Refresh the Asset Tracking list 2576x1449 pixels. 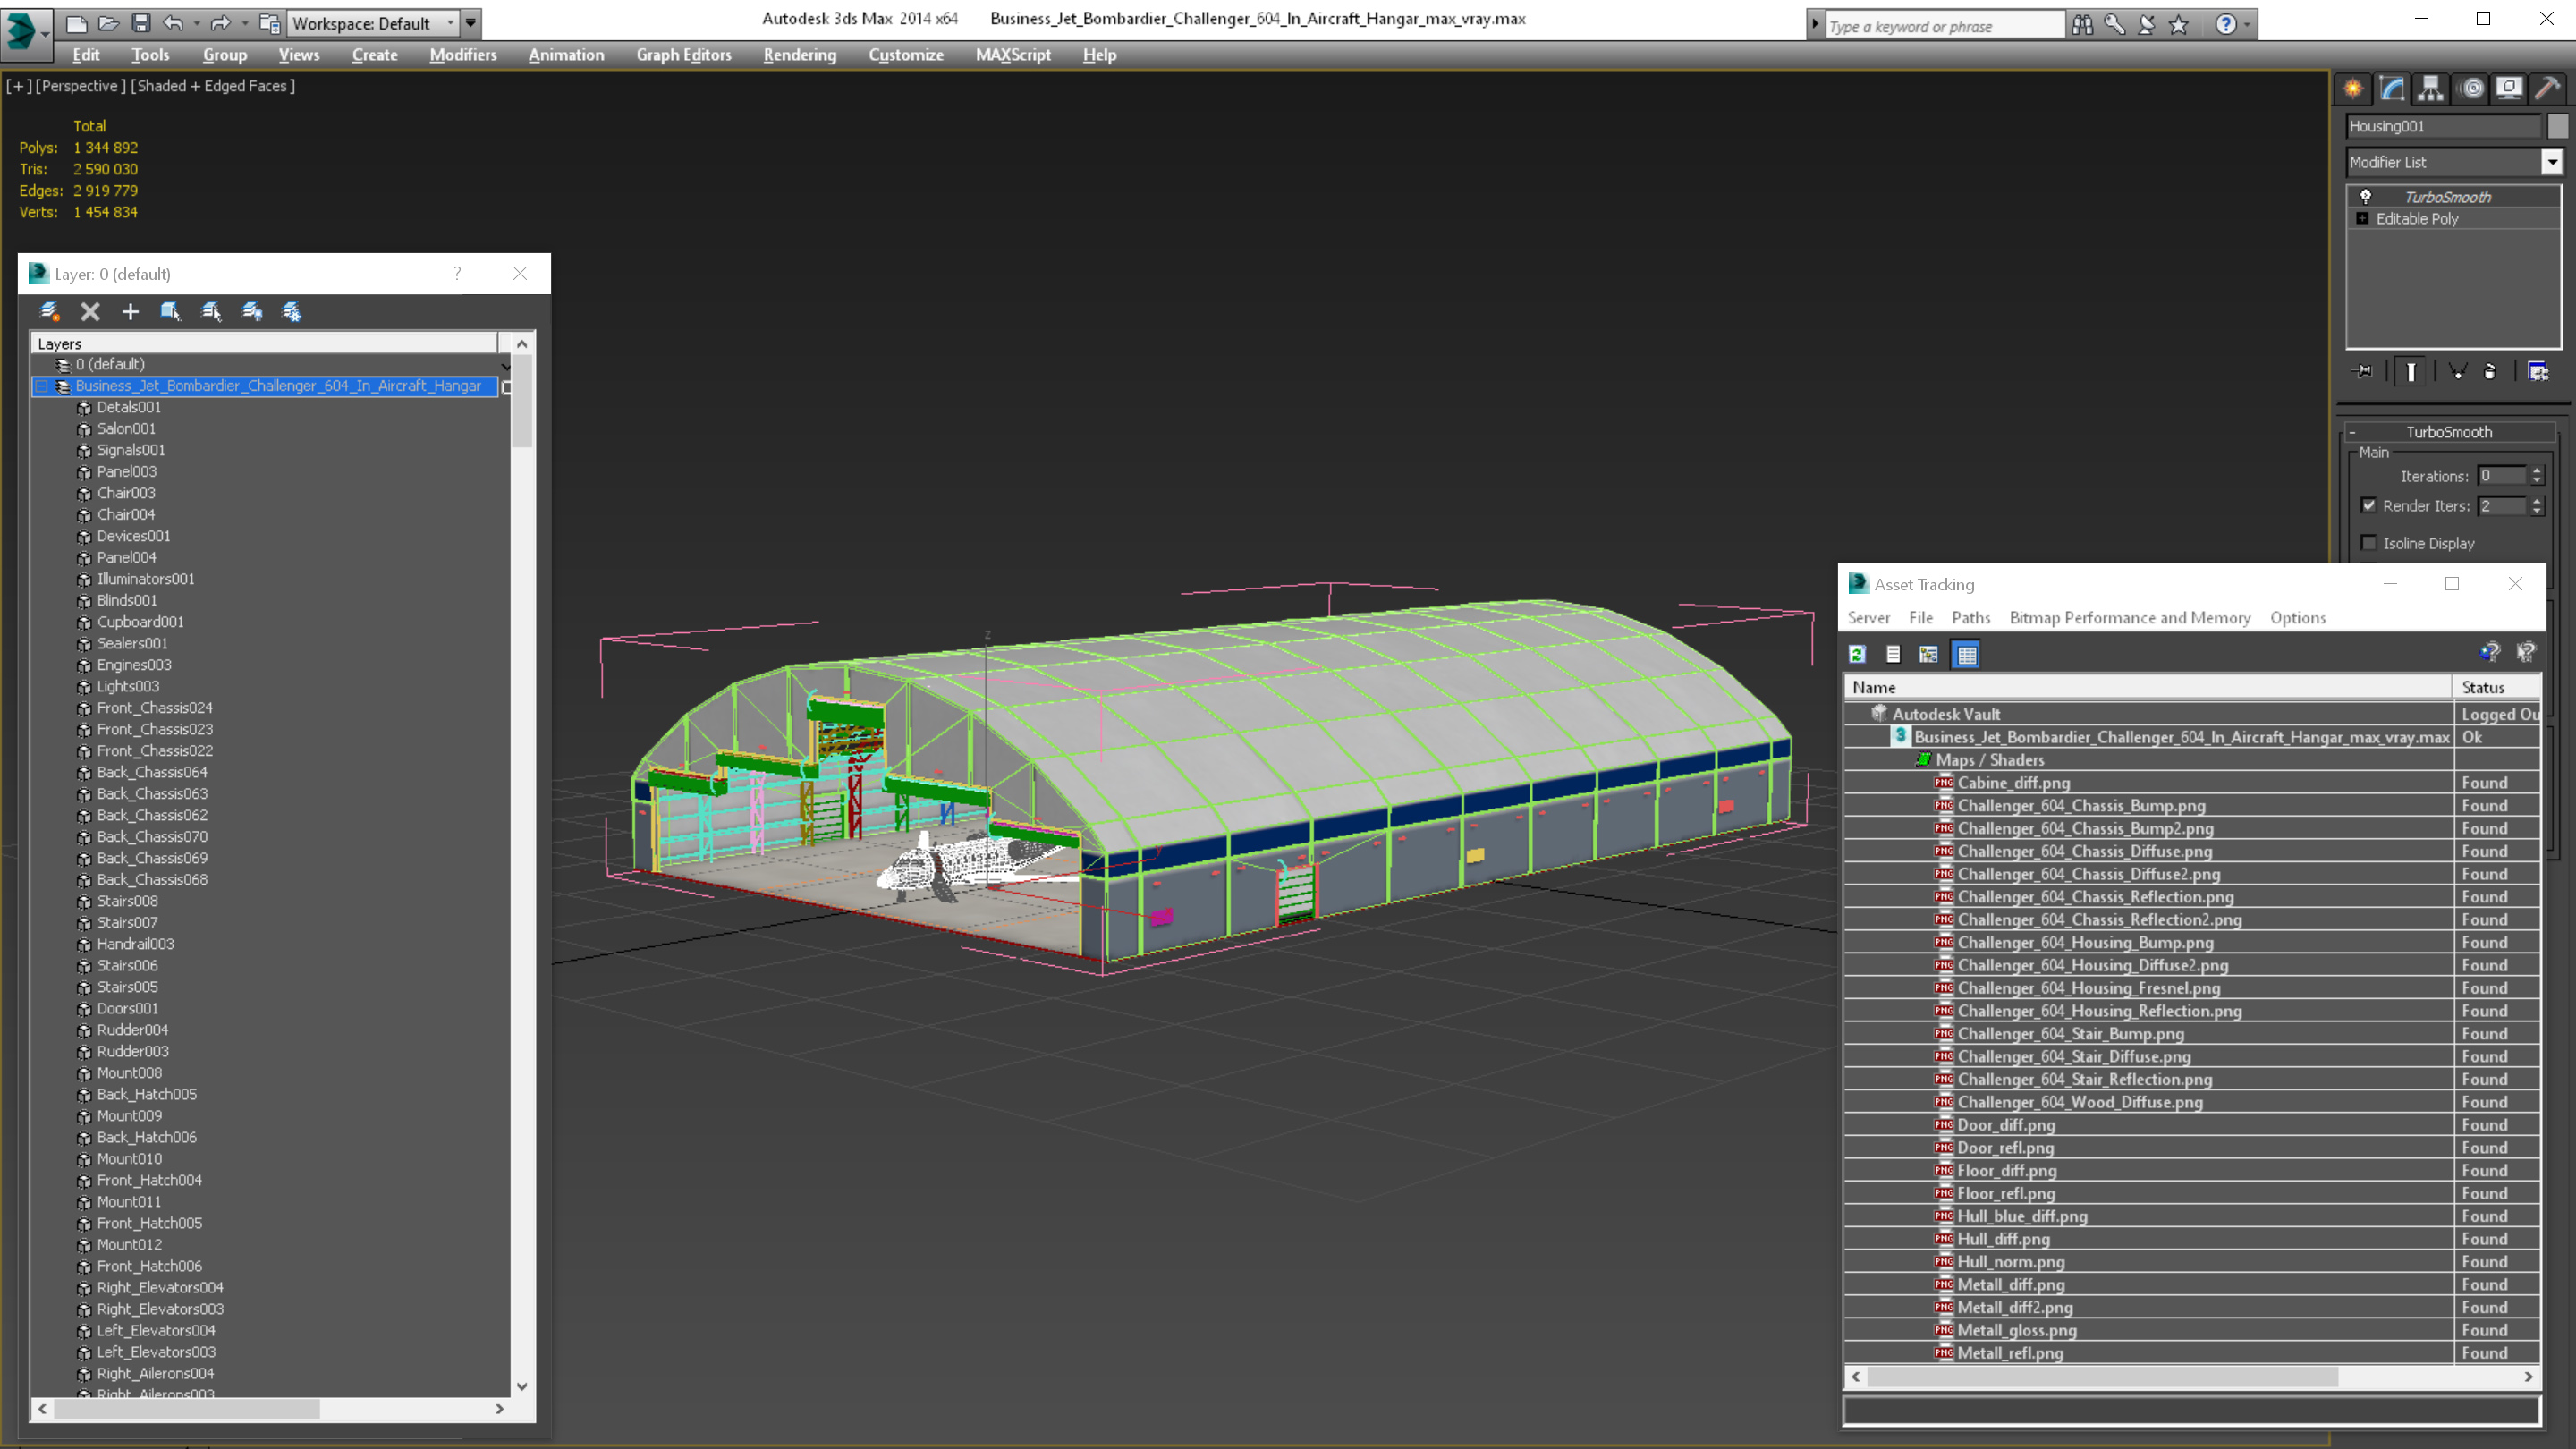pyautogui.click(x=1857, y=654)
